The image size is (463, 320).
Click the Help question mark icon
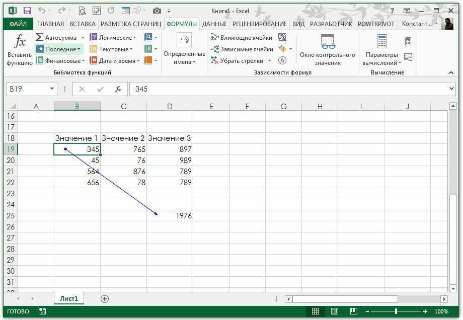tap(392, 11)
